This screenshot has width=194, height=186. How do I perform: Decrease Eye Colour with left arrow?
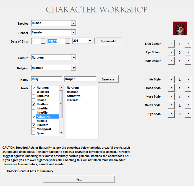tap(171, 52)
